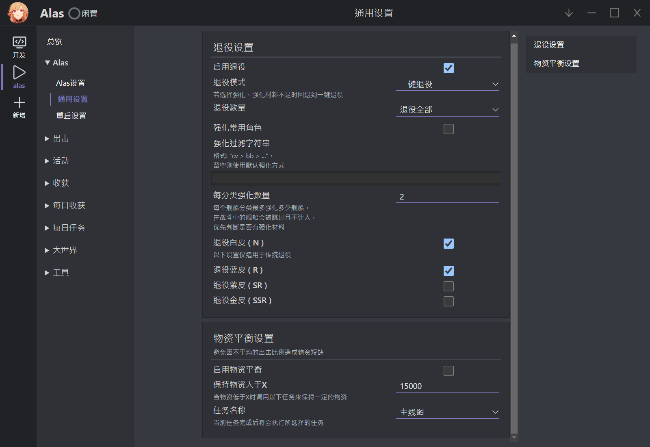Open the 任务名称 dropdown
The width and height of the screenshot is (650, 447).
447,411
